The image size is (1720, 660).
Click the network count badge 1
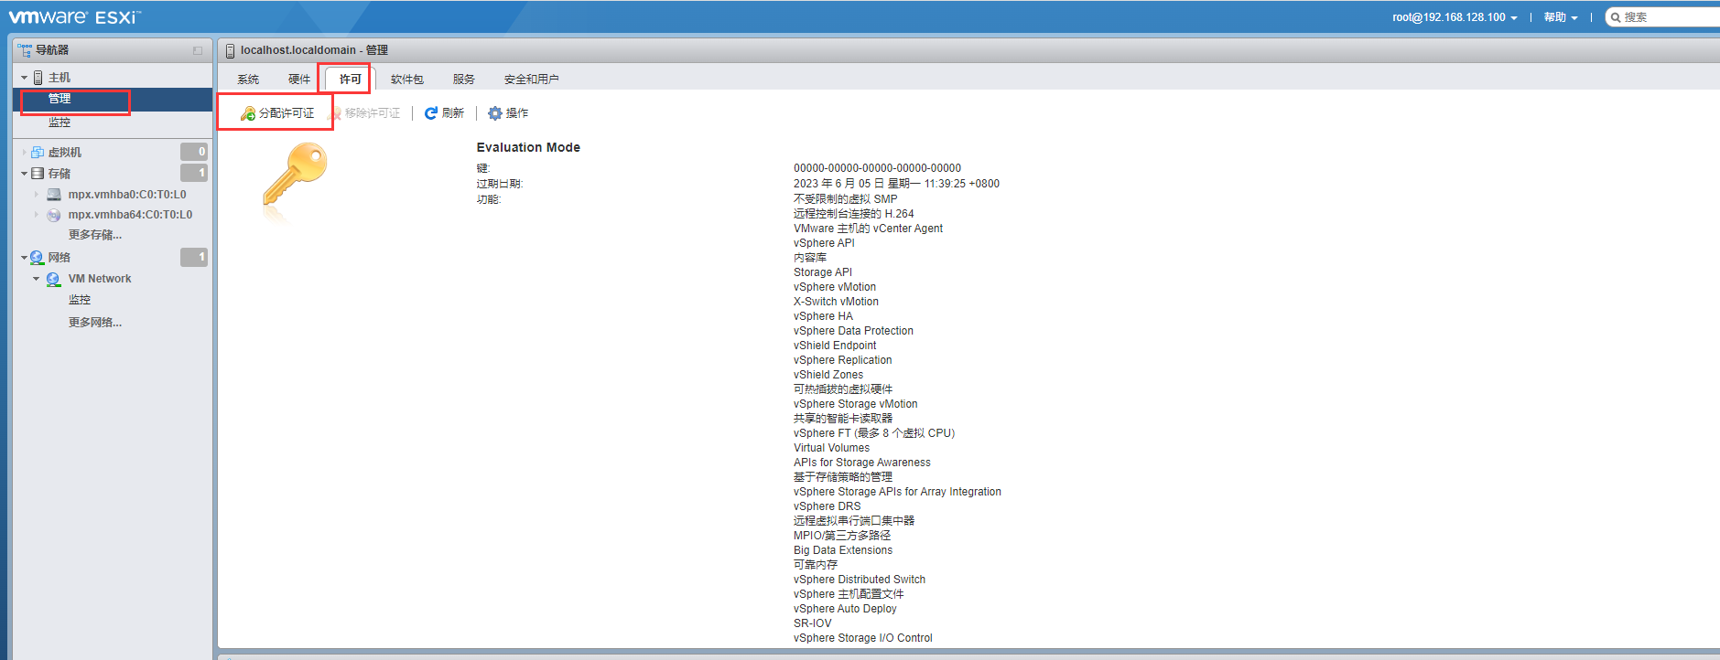[194, 257]
